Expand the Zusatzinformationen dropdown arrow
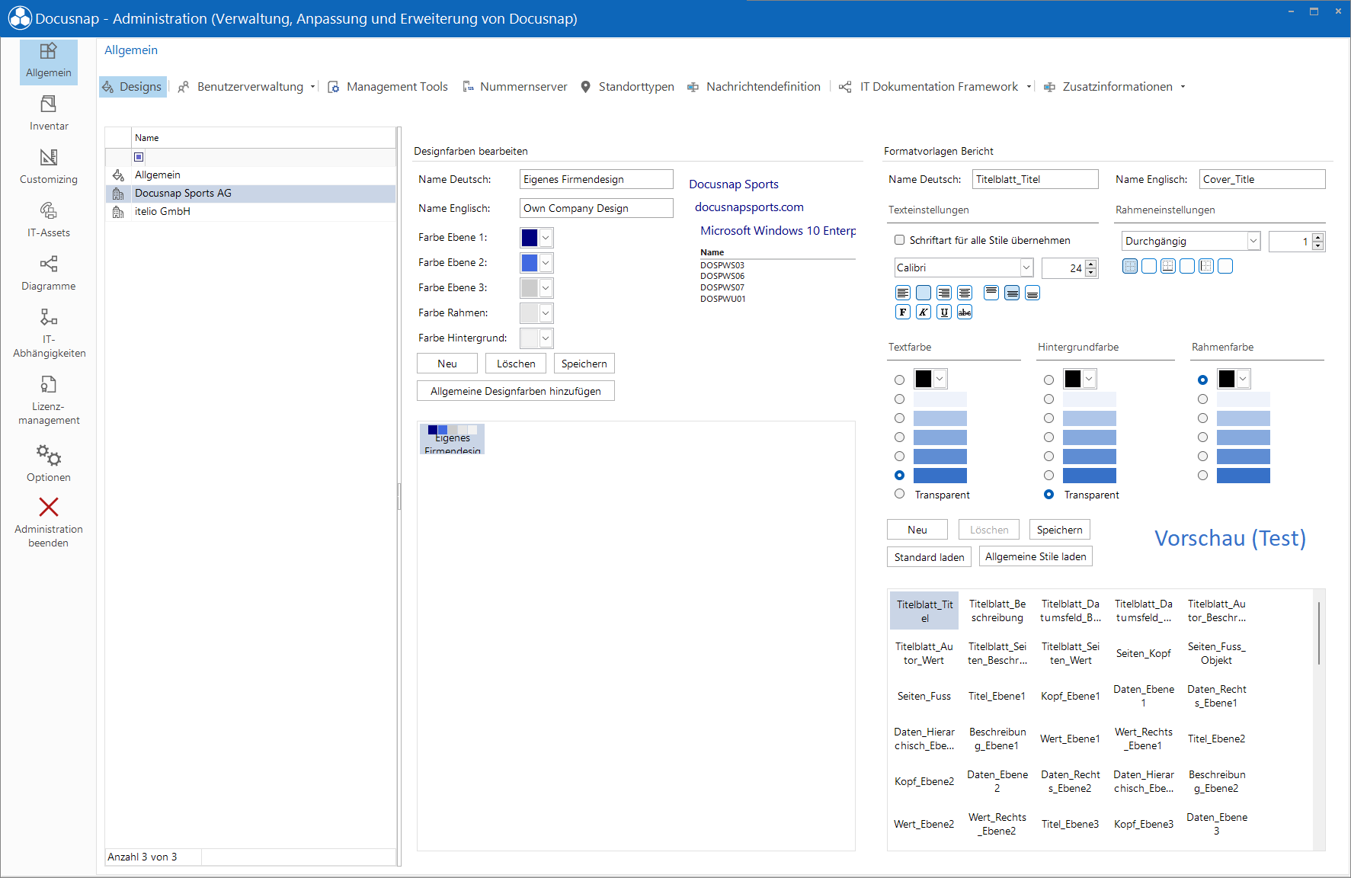 tap(1183, 87)
